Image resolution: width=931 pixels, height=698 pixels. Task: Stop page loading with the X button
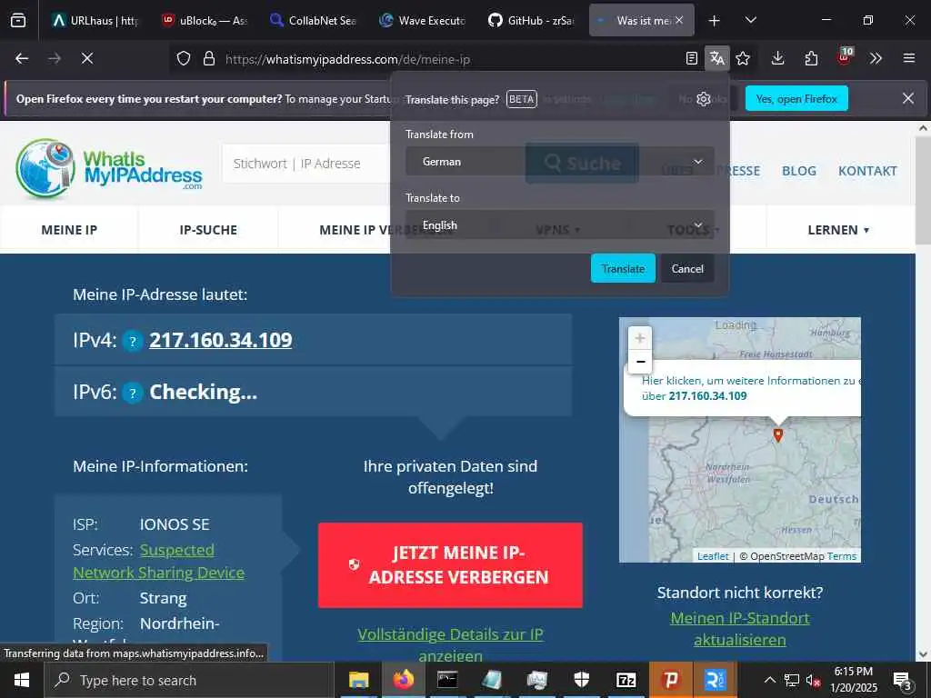(x=87, y=58)
